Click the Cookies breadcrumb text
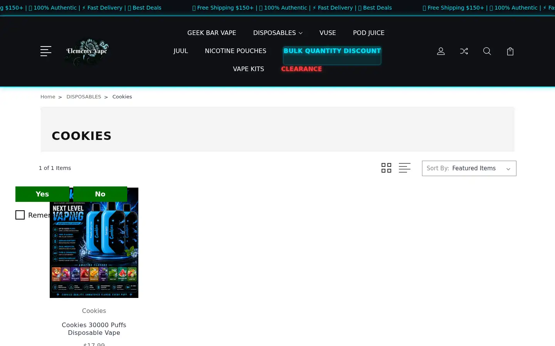Viewport: 555px width, 346px height. (x=122, y=96)
